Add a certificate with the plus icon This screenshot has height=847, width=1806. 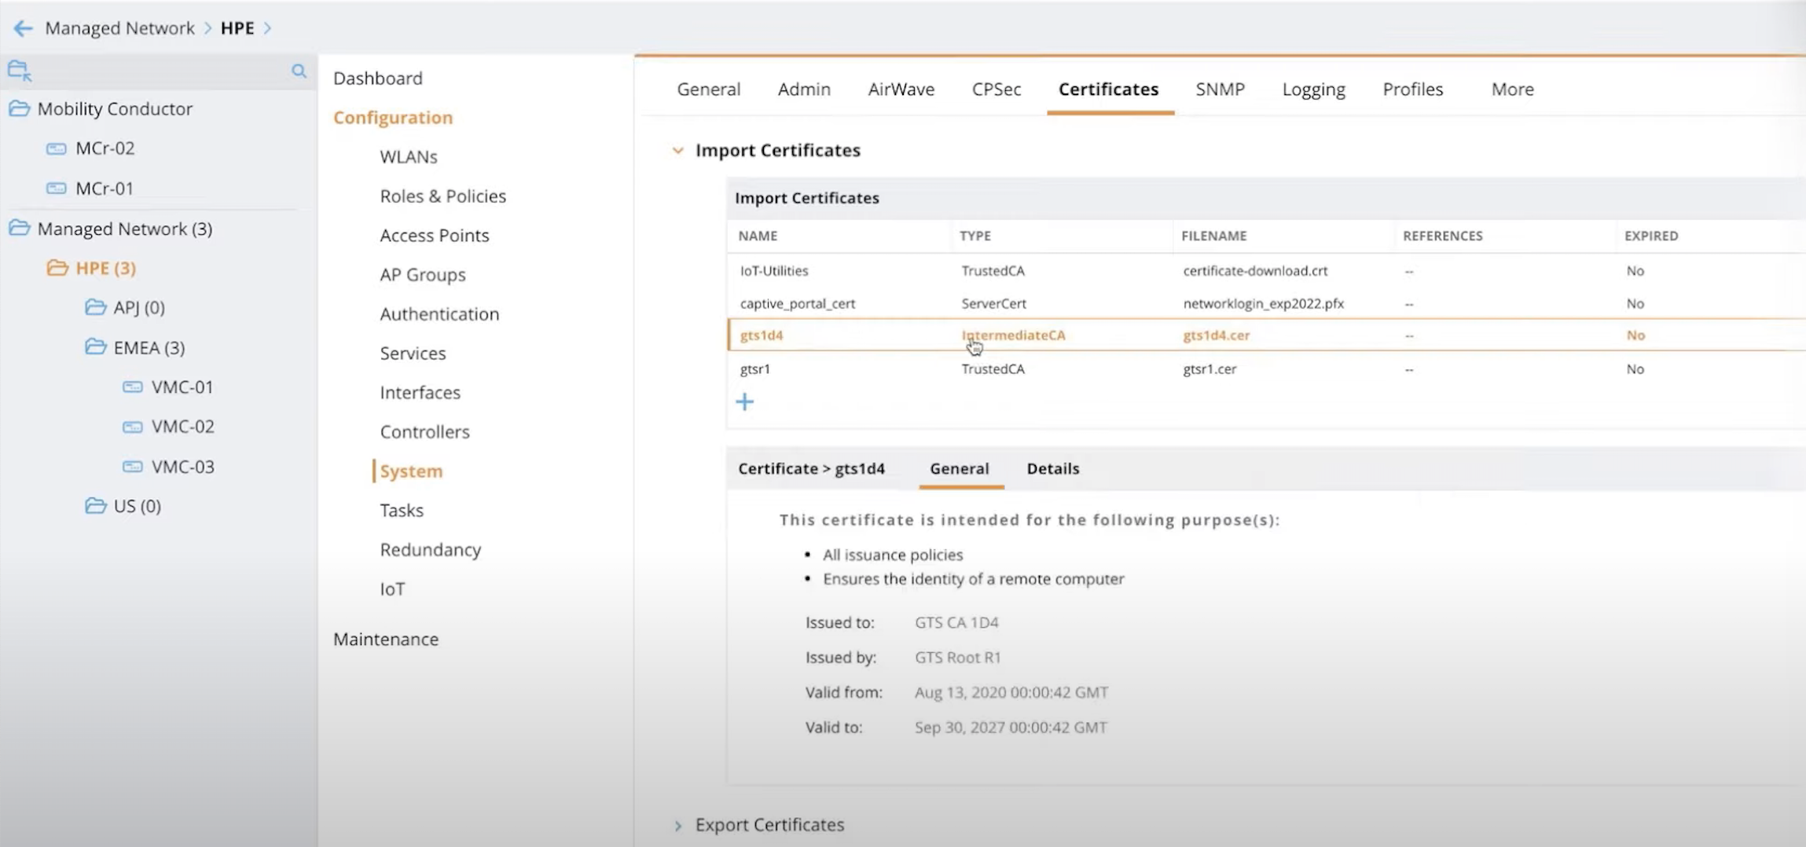744,402
